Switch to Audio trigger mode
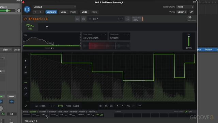Image resolution: width=218 pixels, height=123 pixels. point(76,106)
